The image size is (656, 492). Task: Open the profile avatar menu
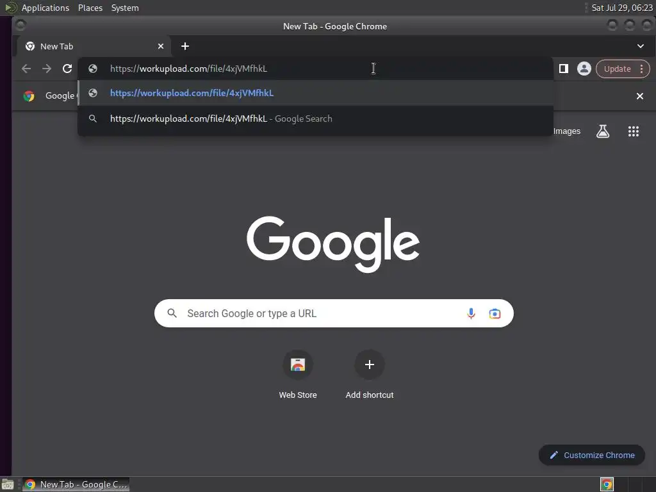pos(584,69)
